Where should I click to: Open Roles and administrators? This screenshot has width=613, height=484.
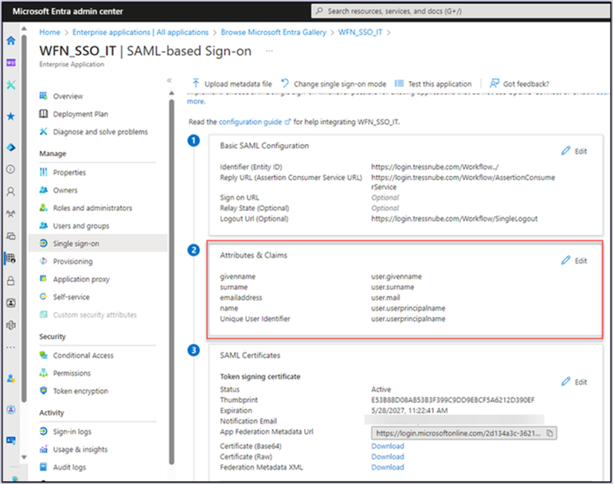[x=93, y=208]
